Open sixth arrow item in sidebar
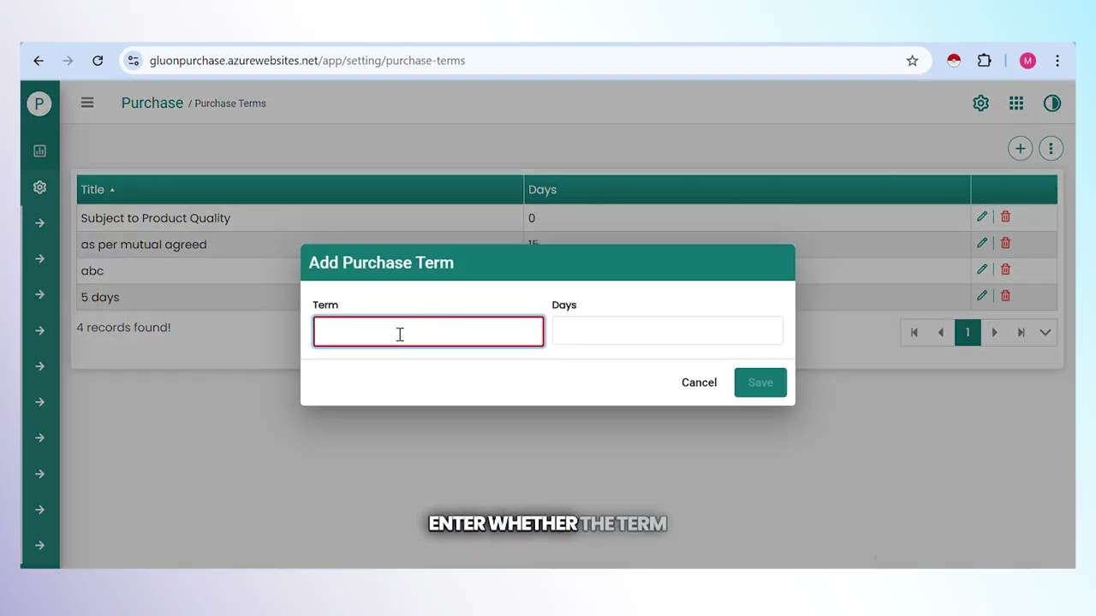 point(39,402)
